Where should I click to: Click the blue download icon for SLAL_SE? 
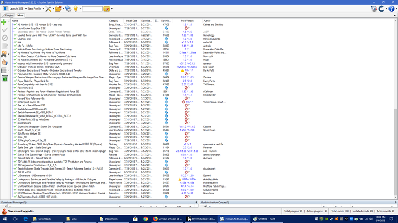(x=166, y=137)
